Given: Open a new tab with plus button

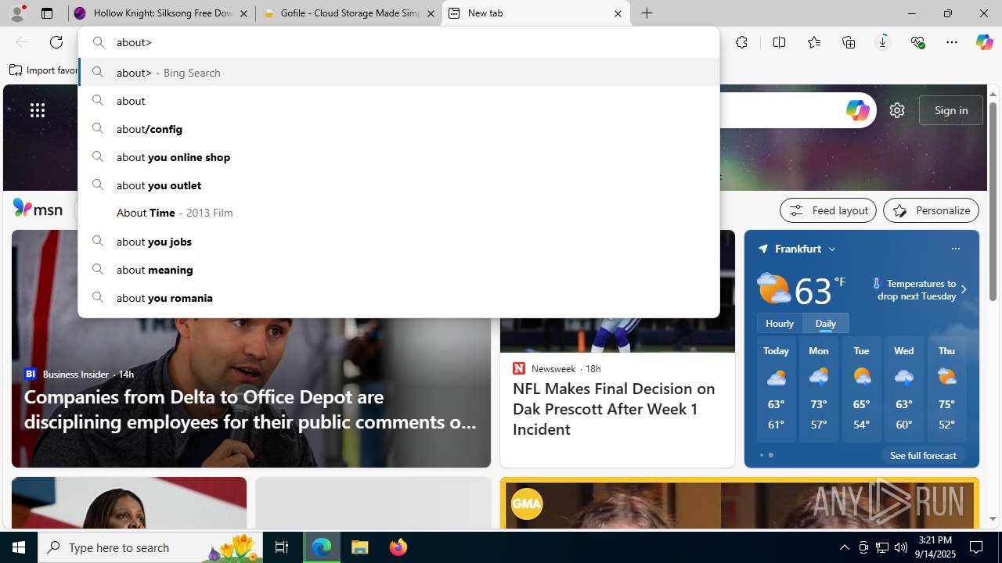Looking at the screenshot, I should point(647,13).
